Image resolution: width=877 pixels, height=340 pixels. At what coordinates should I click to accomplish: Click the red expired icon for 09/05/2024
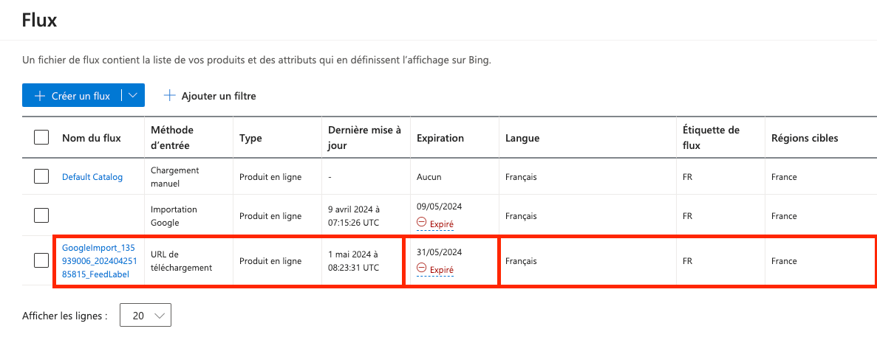(422, 222)
